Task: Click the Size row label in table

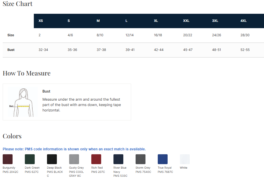Action: coord(11,35)
